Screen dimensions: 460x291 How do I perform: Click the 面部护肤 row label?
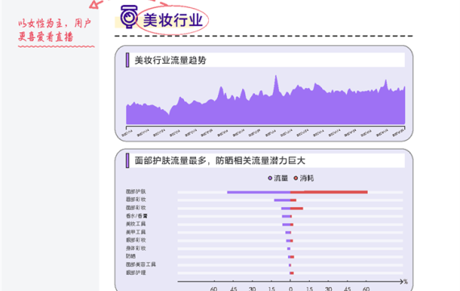pyautogui.click(x=136, y=192)
